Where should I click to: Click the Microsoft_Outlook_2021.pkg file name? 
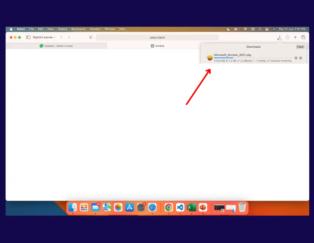pos(232,55)
